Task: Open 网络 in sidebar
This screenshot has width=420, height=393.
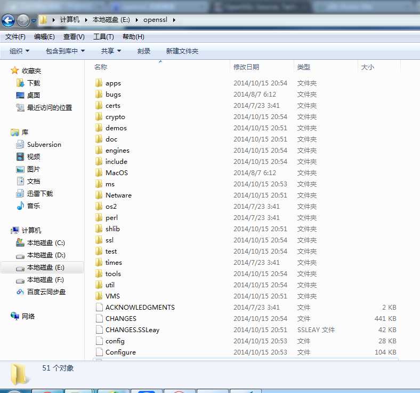Action: [x=23, y=316]
